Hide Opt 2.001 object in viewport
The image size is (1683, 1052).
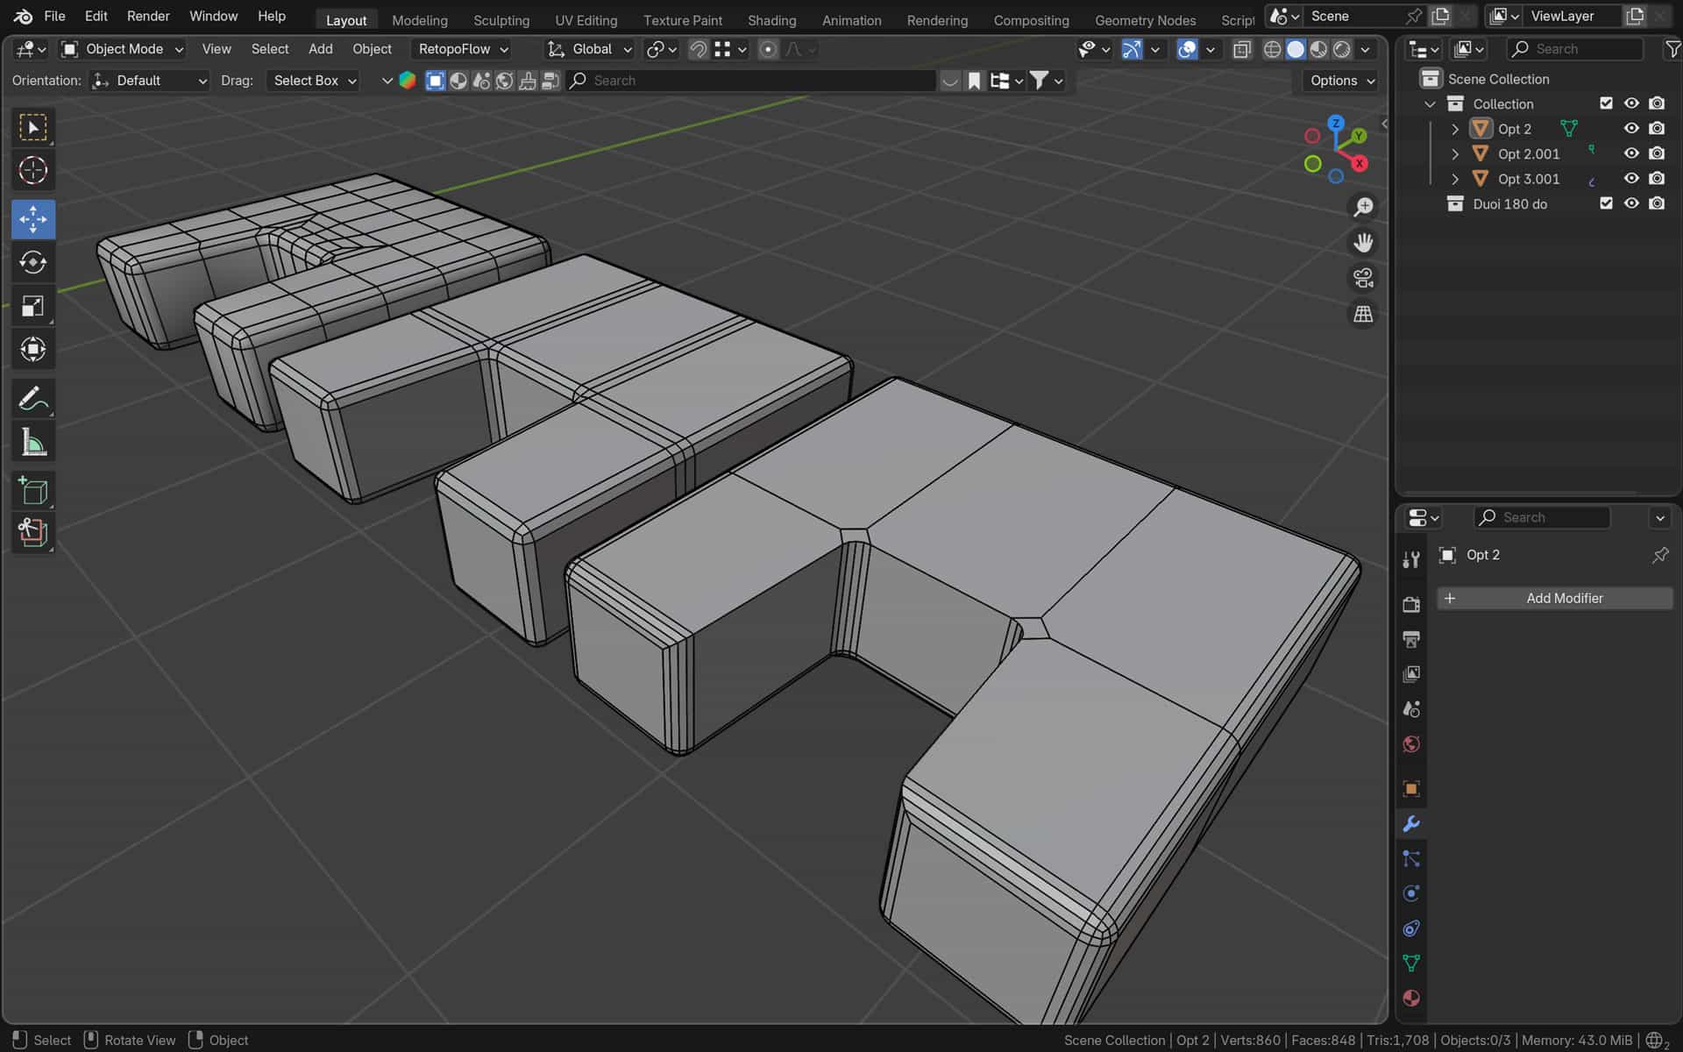pyautogui.click(x=1631, y=153)
